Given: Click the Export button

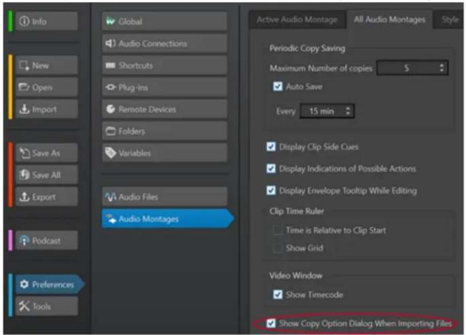Looking at the screenshot, I should point(46,197).
